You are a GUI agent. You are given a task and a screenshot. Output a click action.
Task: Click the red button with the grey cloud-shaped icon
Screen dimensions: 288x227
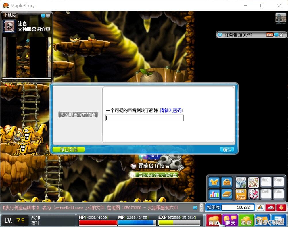[270, 208]
